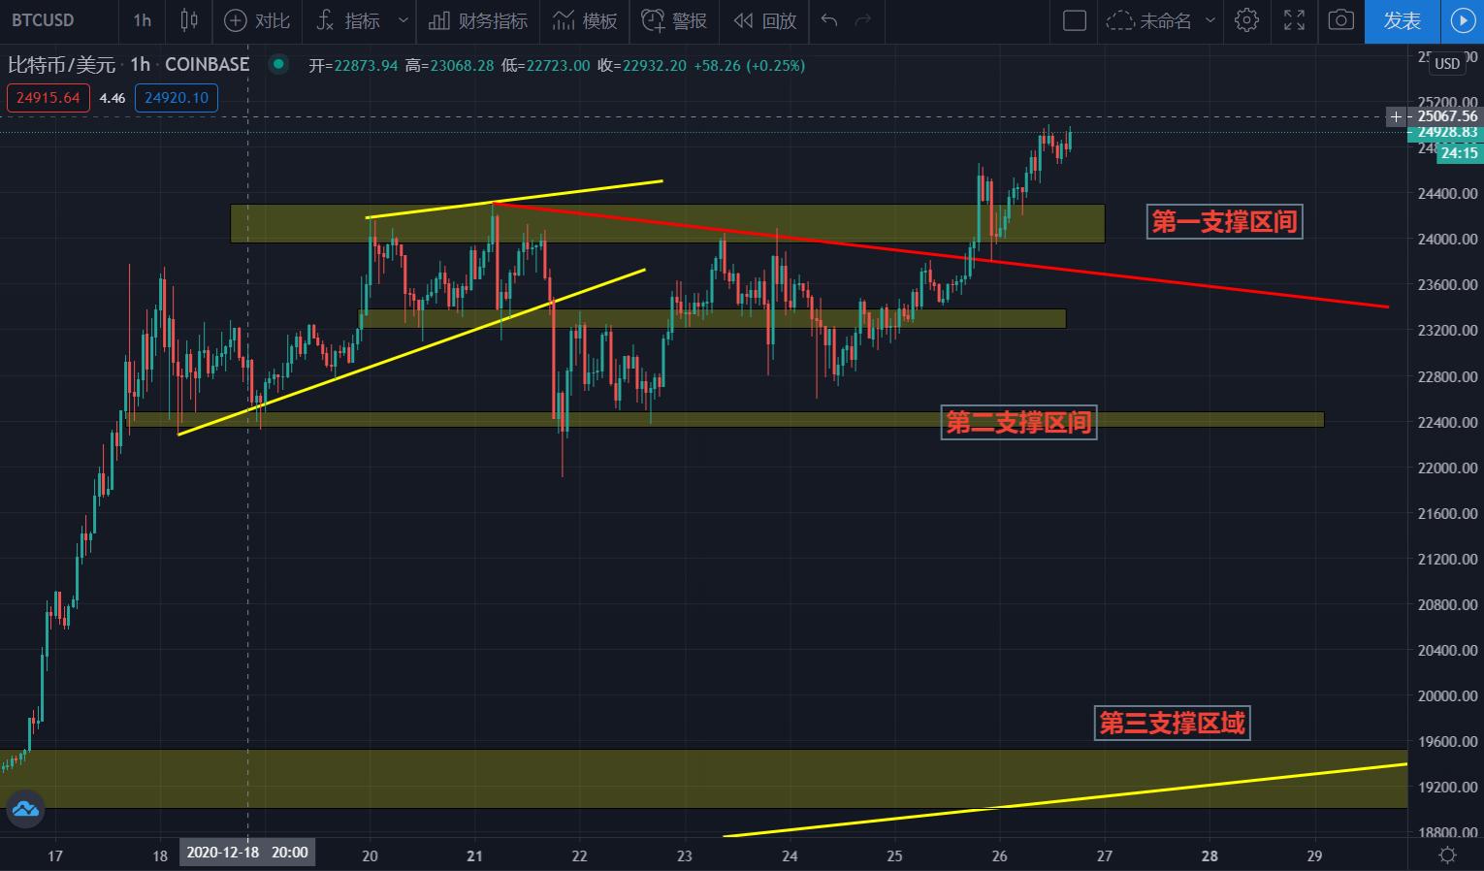Click the blue buy price 24920.10
1484x871 pixels.
coord(177,98)
